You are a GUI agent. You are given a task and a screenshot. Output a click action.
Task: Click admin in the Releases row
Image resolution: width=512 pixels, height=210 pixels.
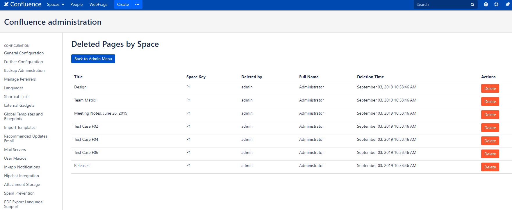click(x=247, y=165)
